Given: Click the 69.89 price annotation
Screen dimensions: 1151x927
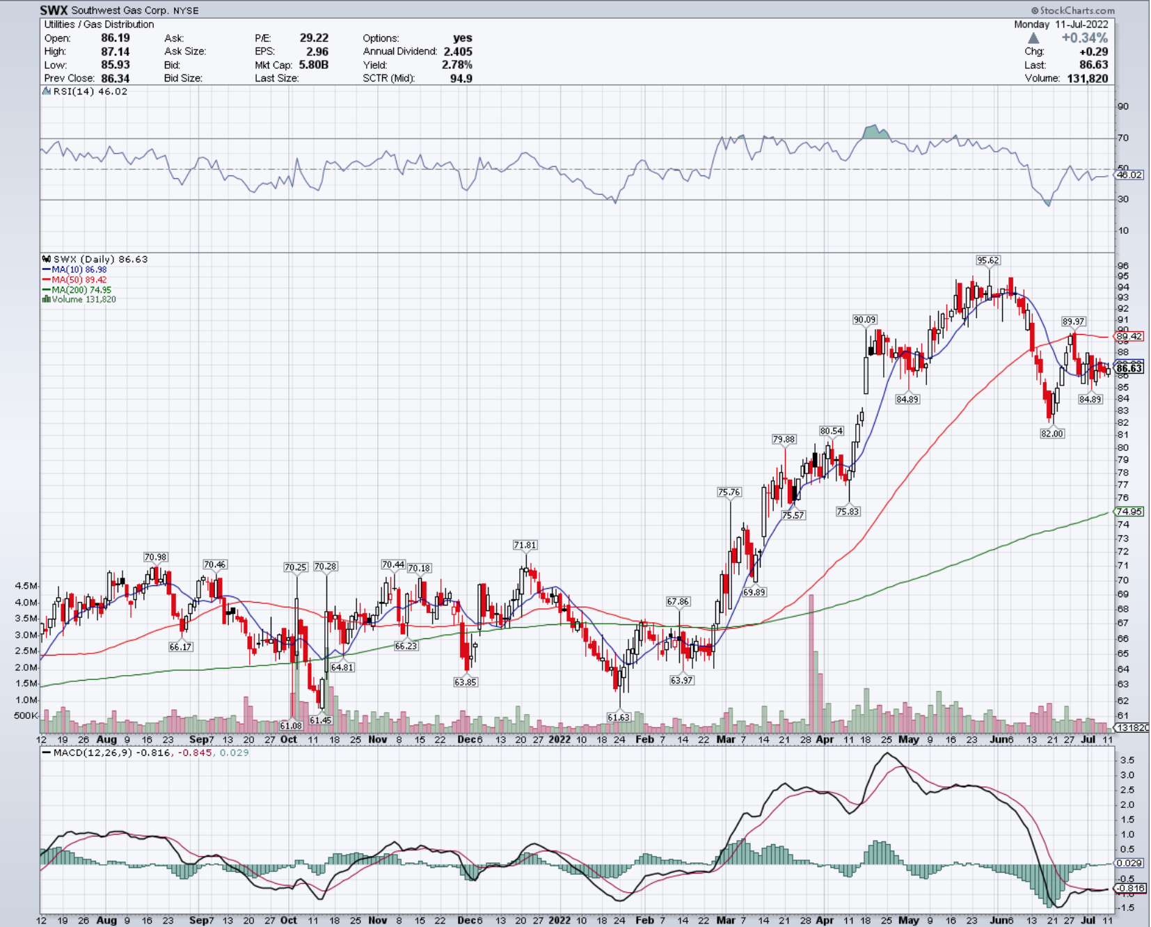Looking at the screenshot, I should click(754, 592).
